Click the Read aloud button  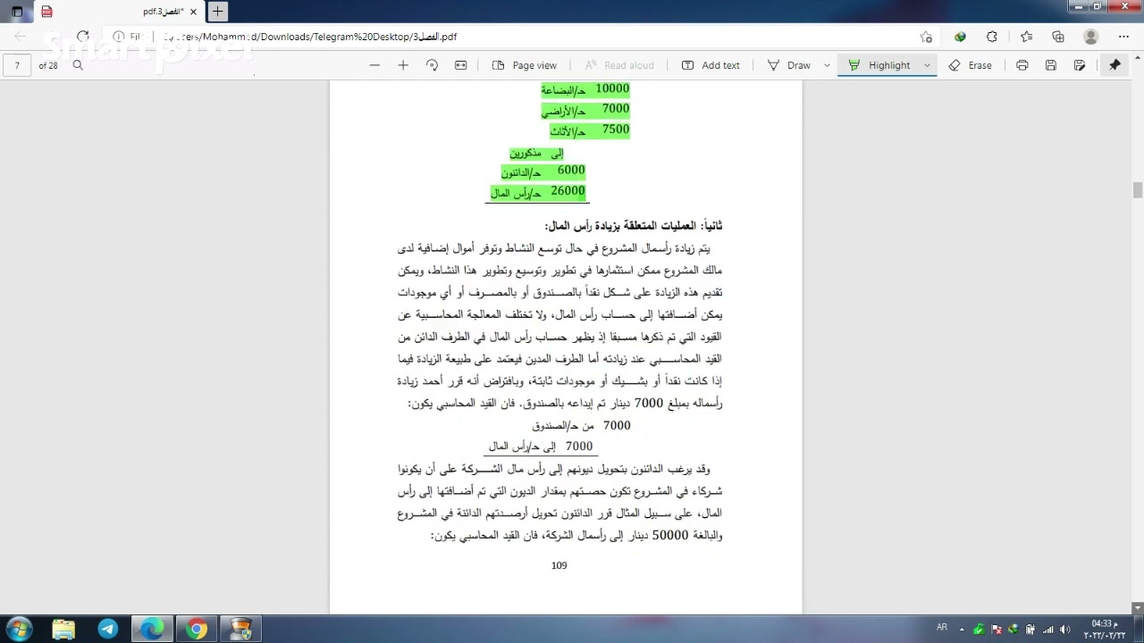click(x=619, y=65)
